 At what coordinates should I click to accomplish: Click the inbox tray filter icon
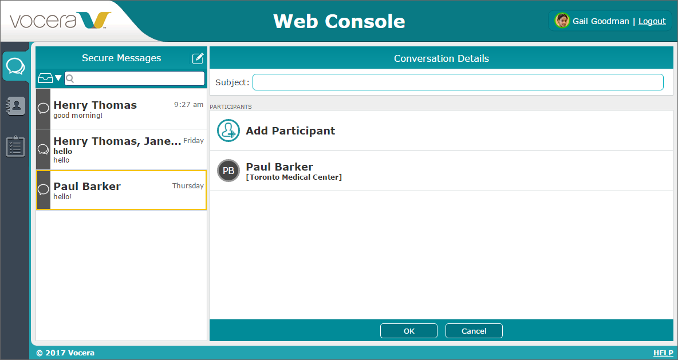[45, 78]
